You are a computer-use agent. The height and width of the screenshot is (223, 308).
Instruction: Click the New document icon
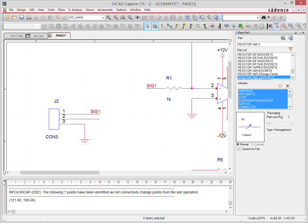[x=7, y=17]
